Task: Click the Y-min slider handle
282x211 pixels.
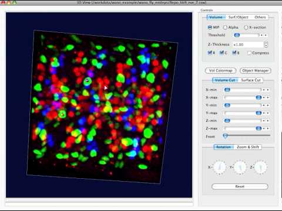Action: [x=227, y=105]
